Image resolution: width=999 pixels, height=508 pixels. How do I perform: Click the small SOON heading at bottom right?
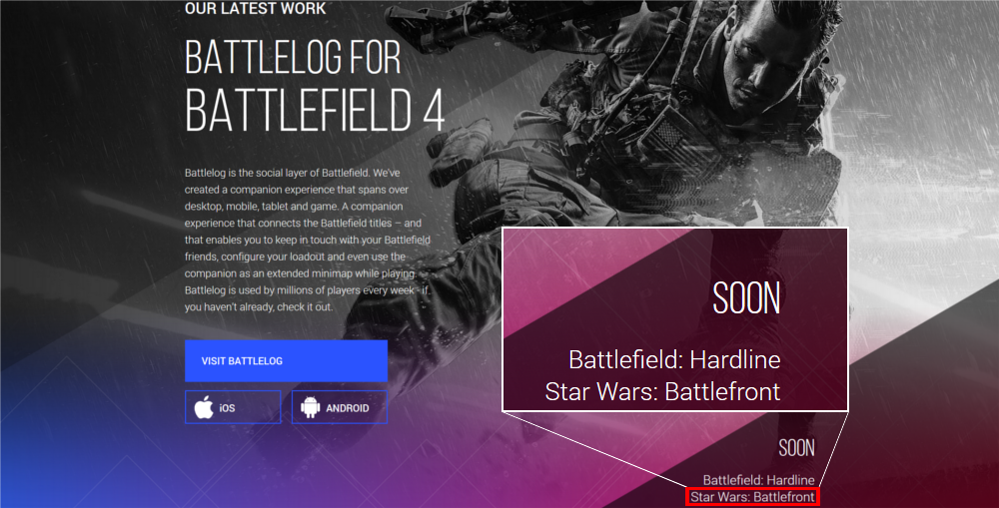click(796, 448)
